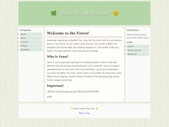Open the Journal navigation link
The image size is (169, 127).
tap(31, 42)
